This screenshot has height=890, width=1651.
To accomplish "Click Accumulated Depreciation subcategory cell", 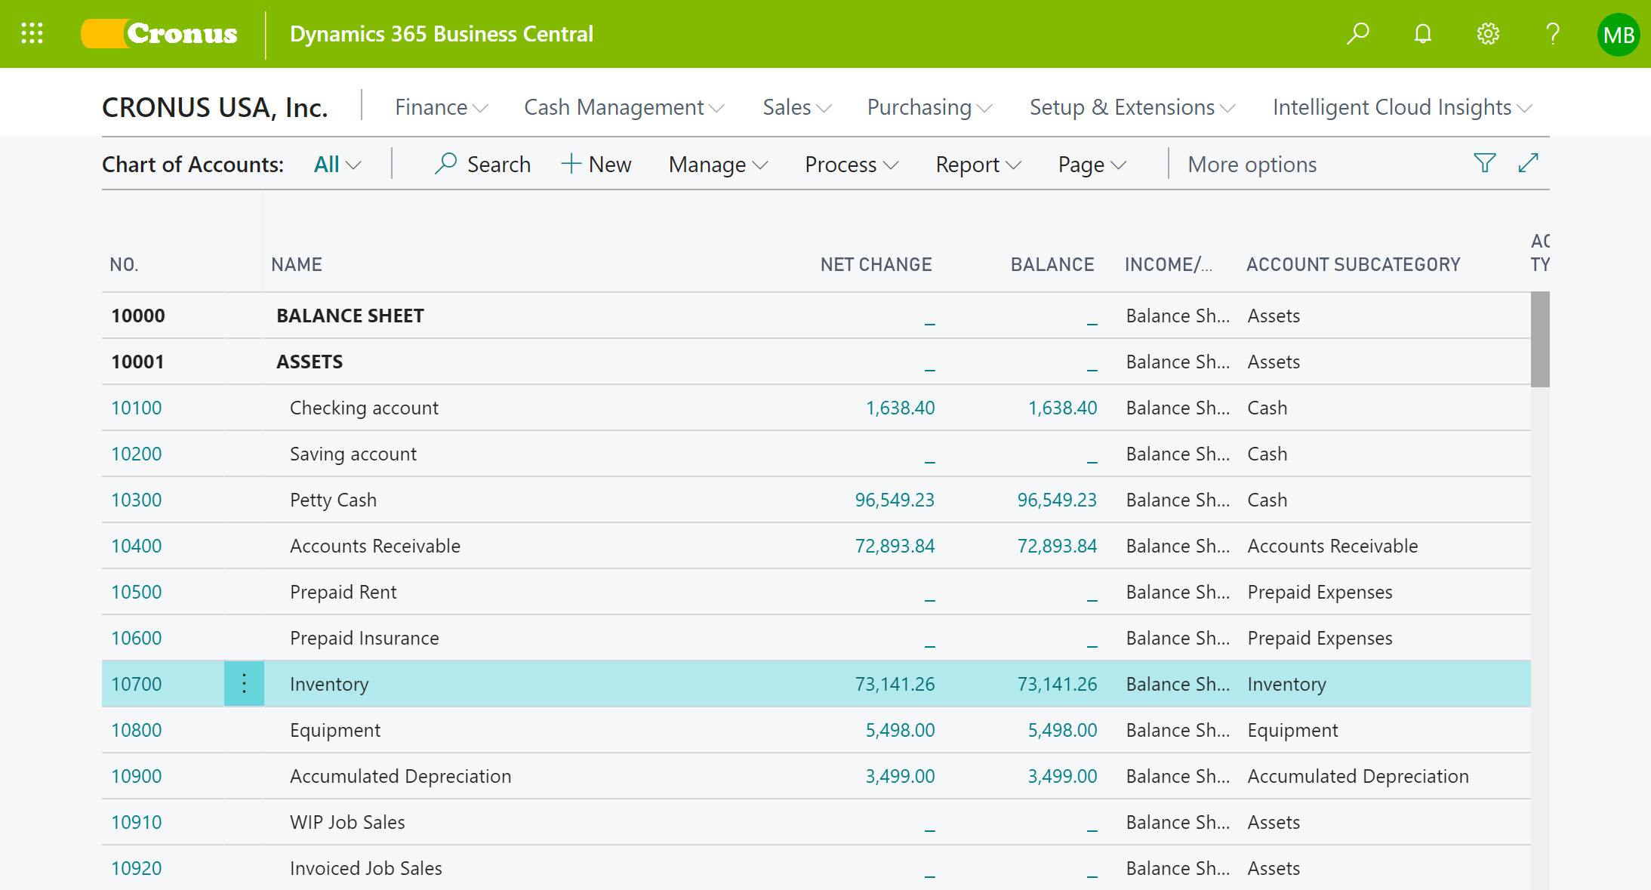I will [x=1358, y=776].
